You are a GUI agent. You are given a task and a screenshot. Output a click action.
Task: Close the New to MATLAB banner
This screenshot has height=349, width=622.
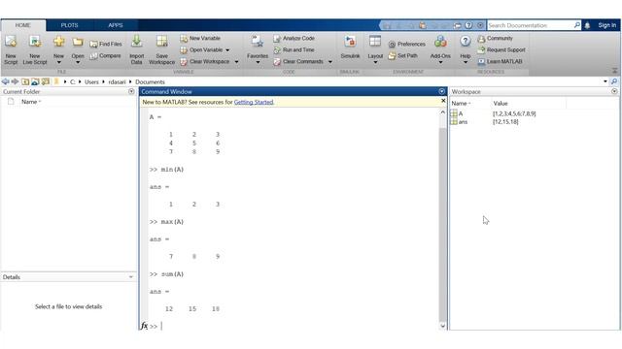pyautogui.click(x=443, y=101)
